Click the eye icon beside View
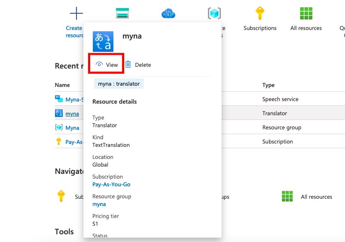This screenshot has height=242, width=345. pyautogui.click(x=99, y=64)
